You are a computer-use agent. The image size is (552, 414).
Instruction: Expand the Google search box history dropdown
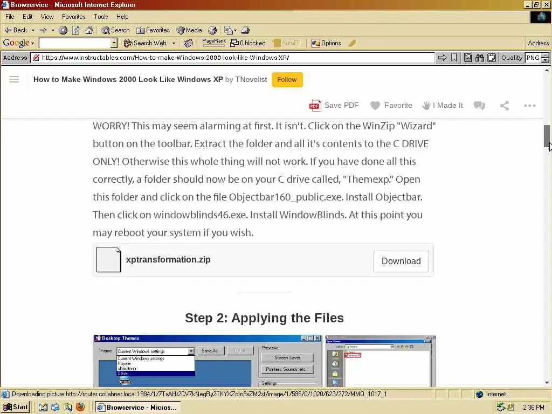114,43
